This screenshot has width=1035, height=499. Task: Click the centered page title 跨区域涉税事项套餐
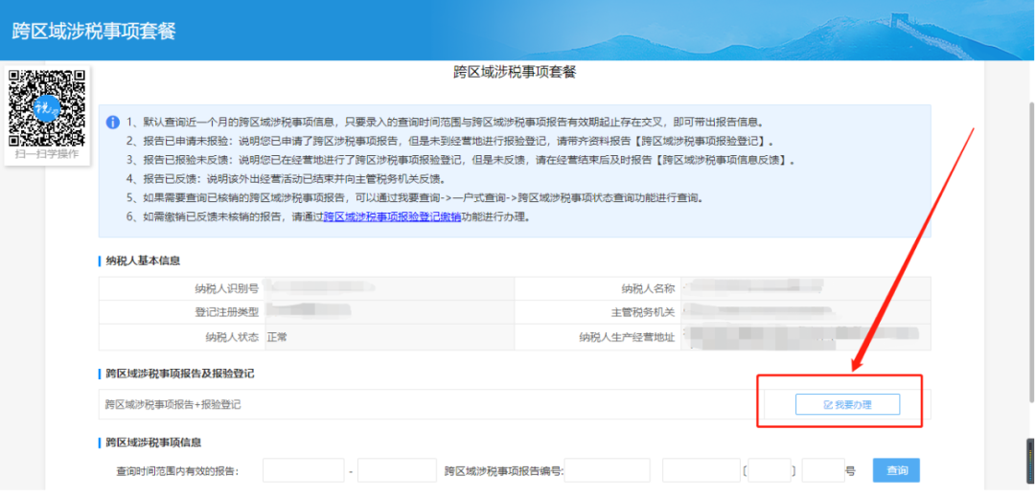pyautogui.click(x=515, y=73)
